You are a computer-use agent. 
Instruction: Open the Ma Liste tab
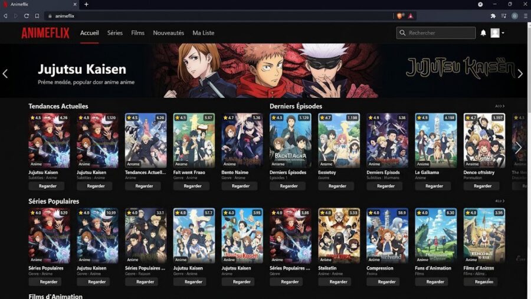[x=203, y=33]
